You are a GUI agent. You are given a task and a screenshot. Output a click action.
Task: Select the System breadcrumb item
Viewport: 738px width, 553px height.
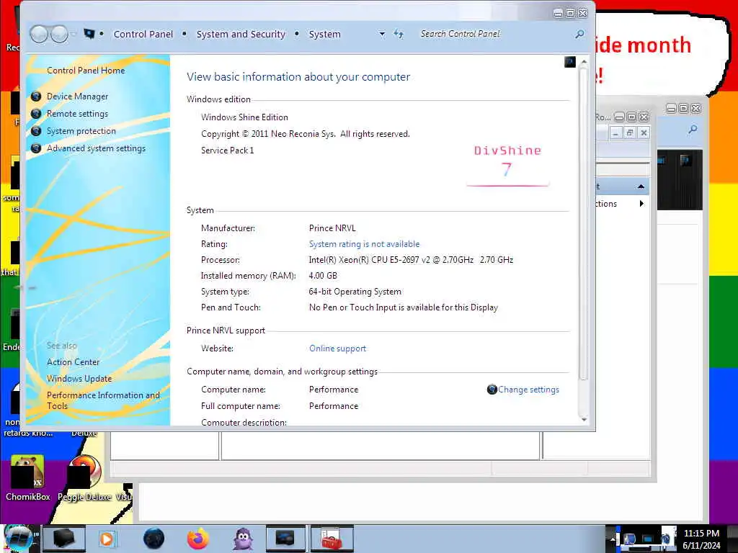point(324,34)
